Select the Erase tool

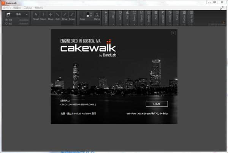[72, 15]
